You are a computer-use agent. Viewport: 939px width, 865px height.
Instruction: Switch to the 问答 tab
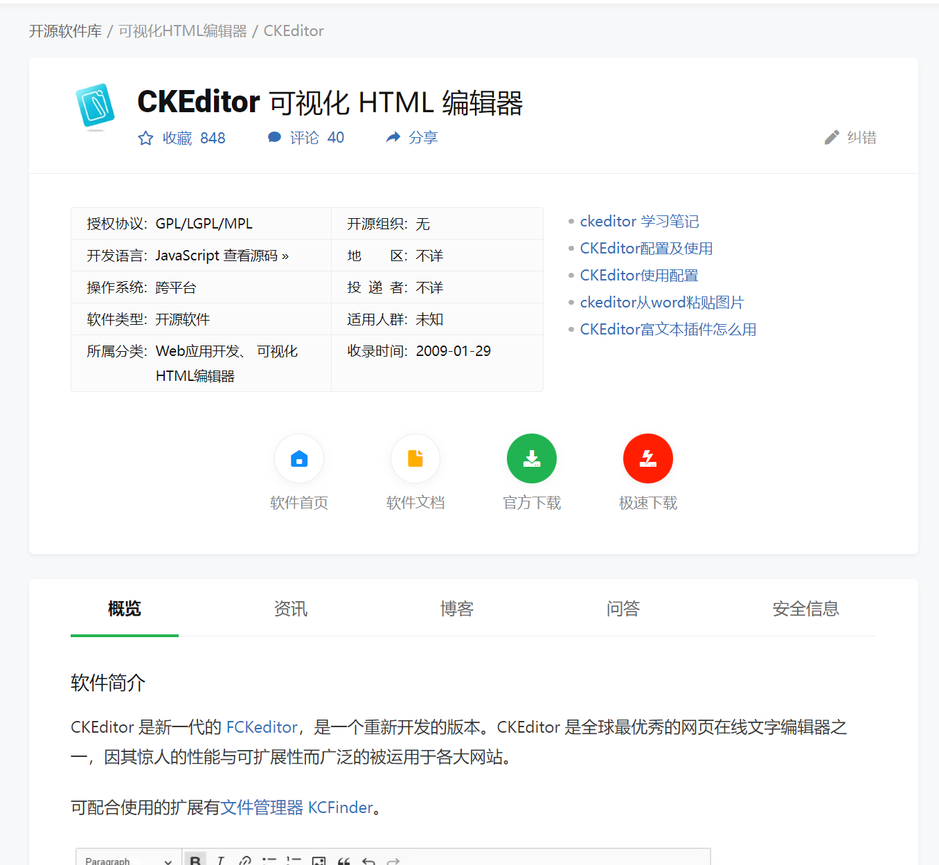coord(623,609)
